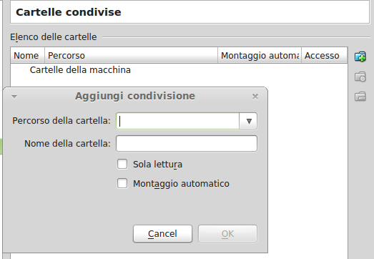The height and width of the screenshot is (259, 374).
Task: Click the Nome della cartella input field
Action: click(x=187, y=144)
